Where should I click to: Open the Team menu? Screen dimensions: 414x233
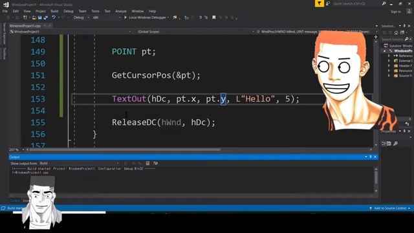point(82,11)
